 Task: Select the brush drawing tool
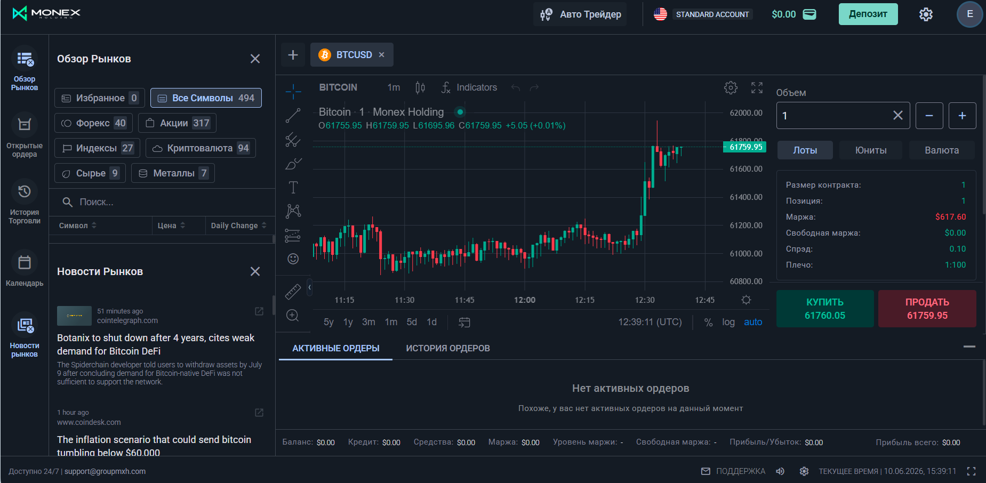tap(293, 164)
